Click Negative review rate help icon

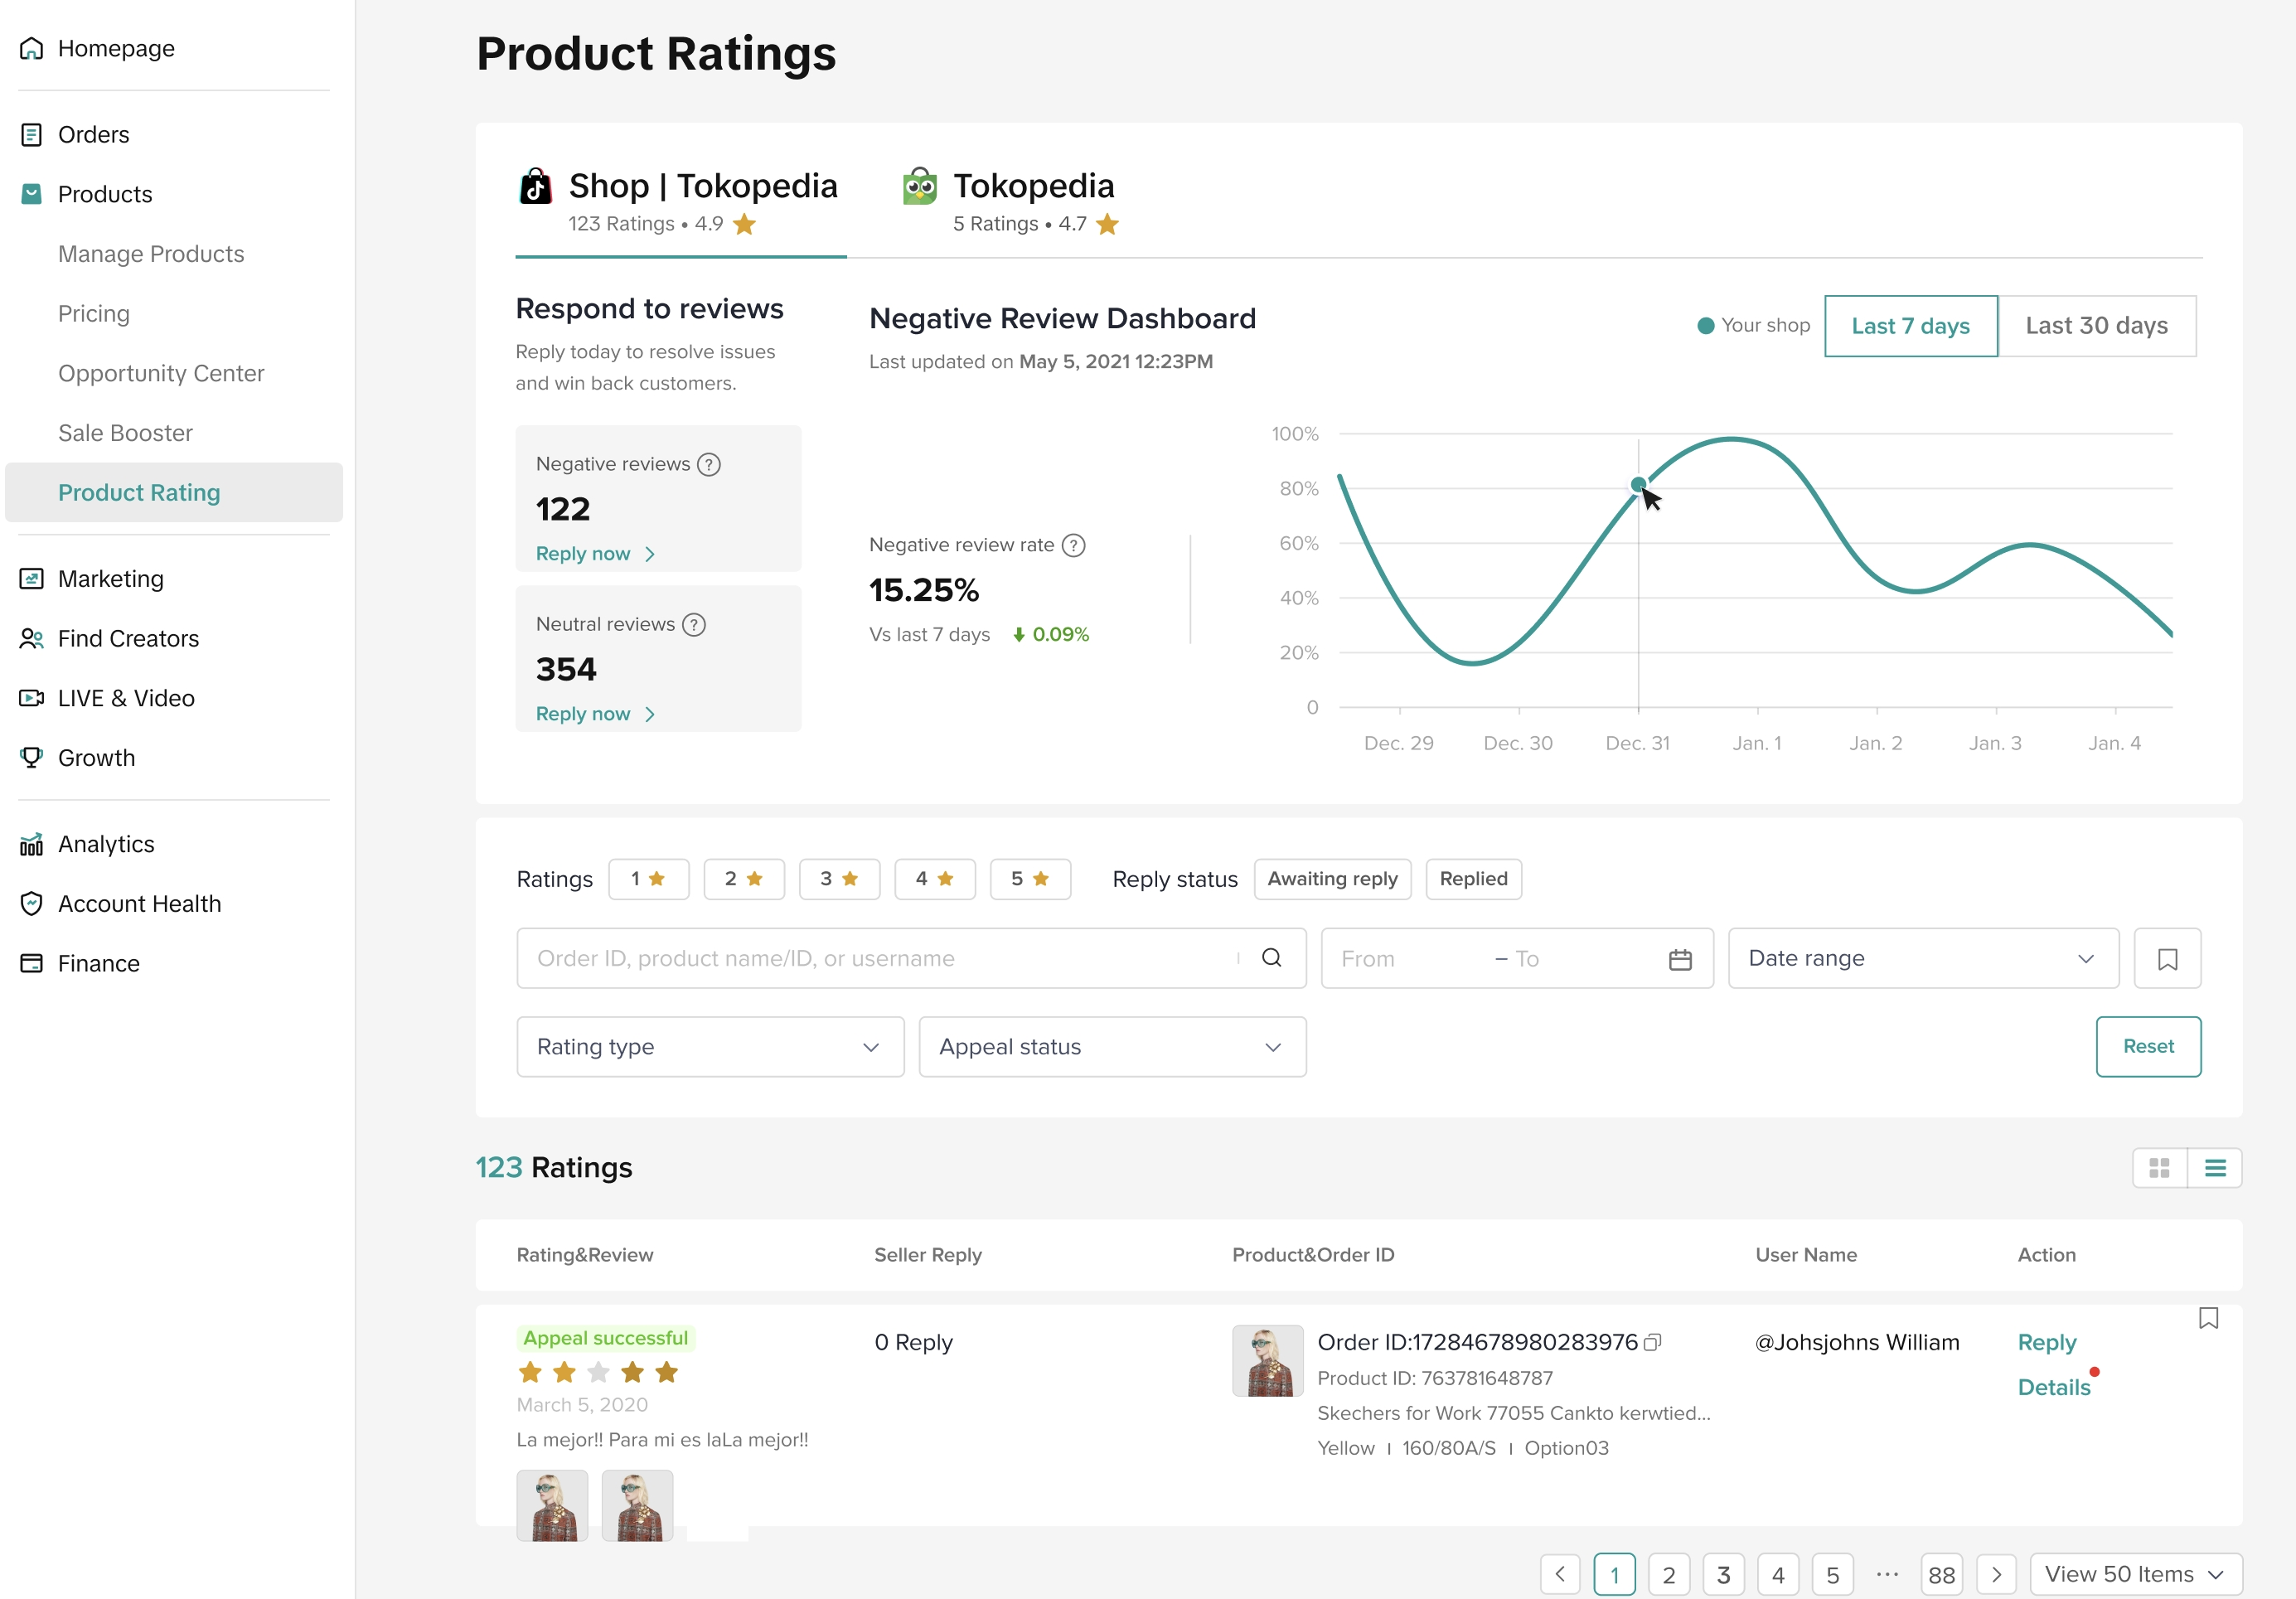(x=1073, y=545)
